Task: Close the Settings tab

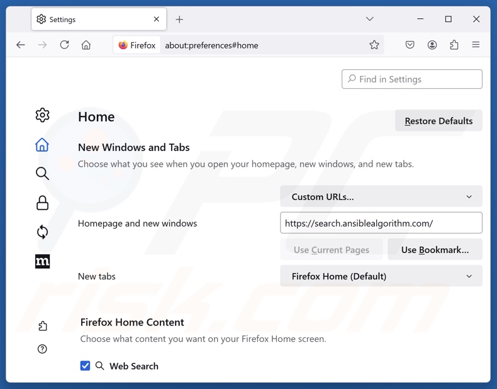Action: click(x=156, y=20)
